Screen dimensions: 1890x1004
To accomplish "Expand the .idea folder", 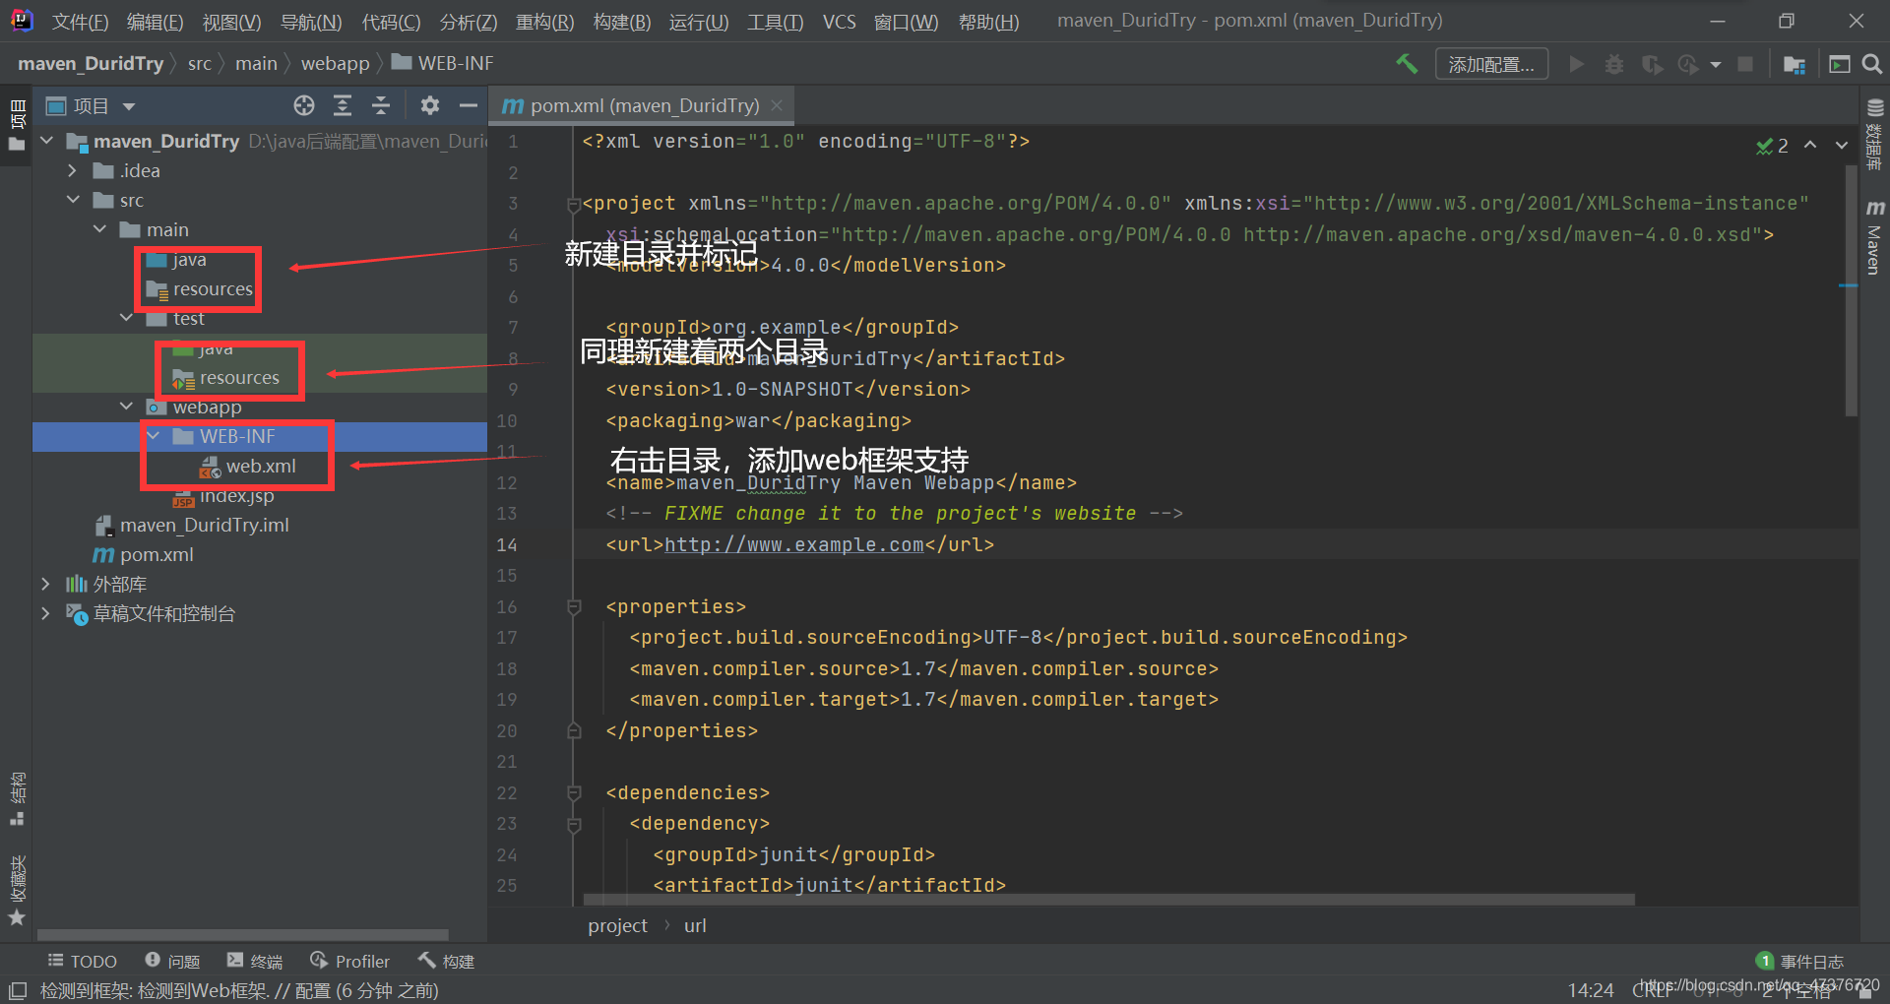I will (x=72, y=170).
